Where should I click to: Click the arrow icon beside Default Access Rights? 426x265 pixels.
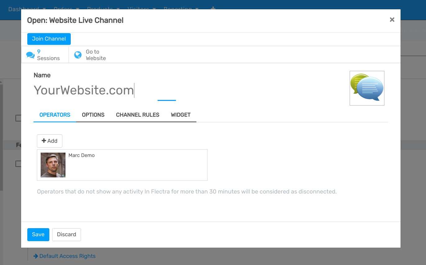pos(35,256)
